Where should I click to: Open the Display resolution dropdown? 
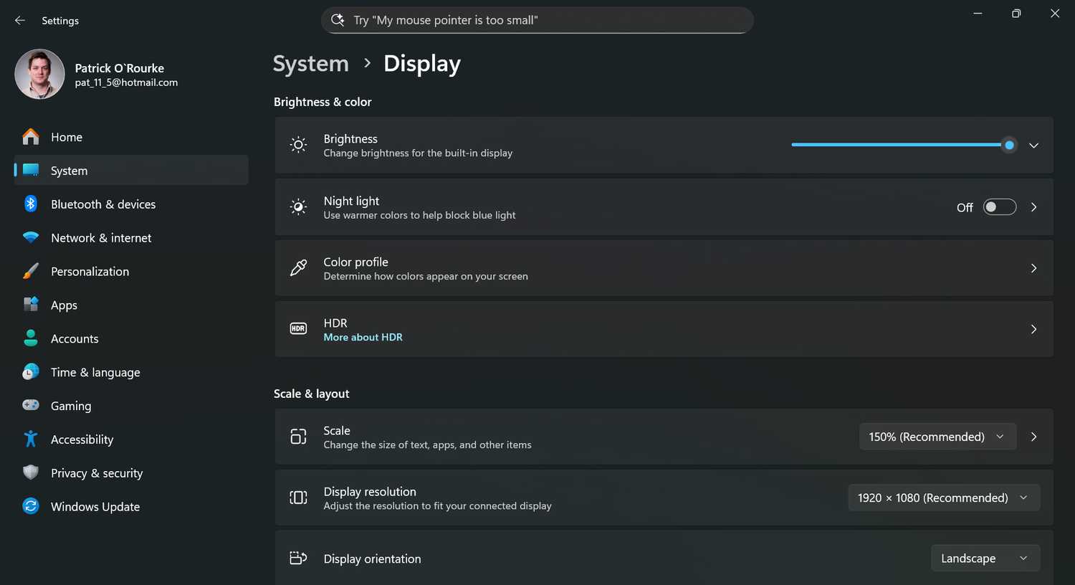pos(943,497)
